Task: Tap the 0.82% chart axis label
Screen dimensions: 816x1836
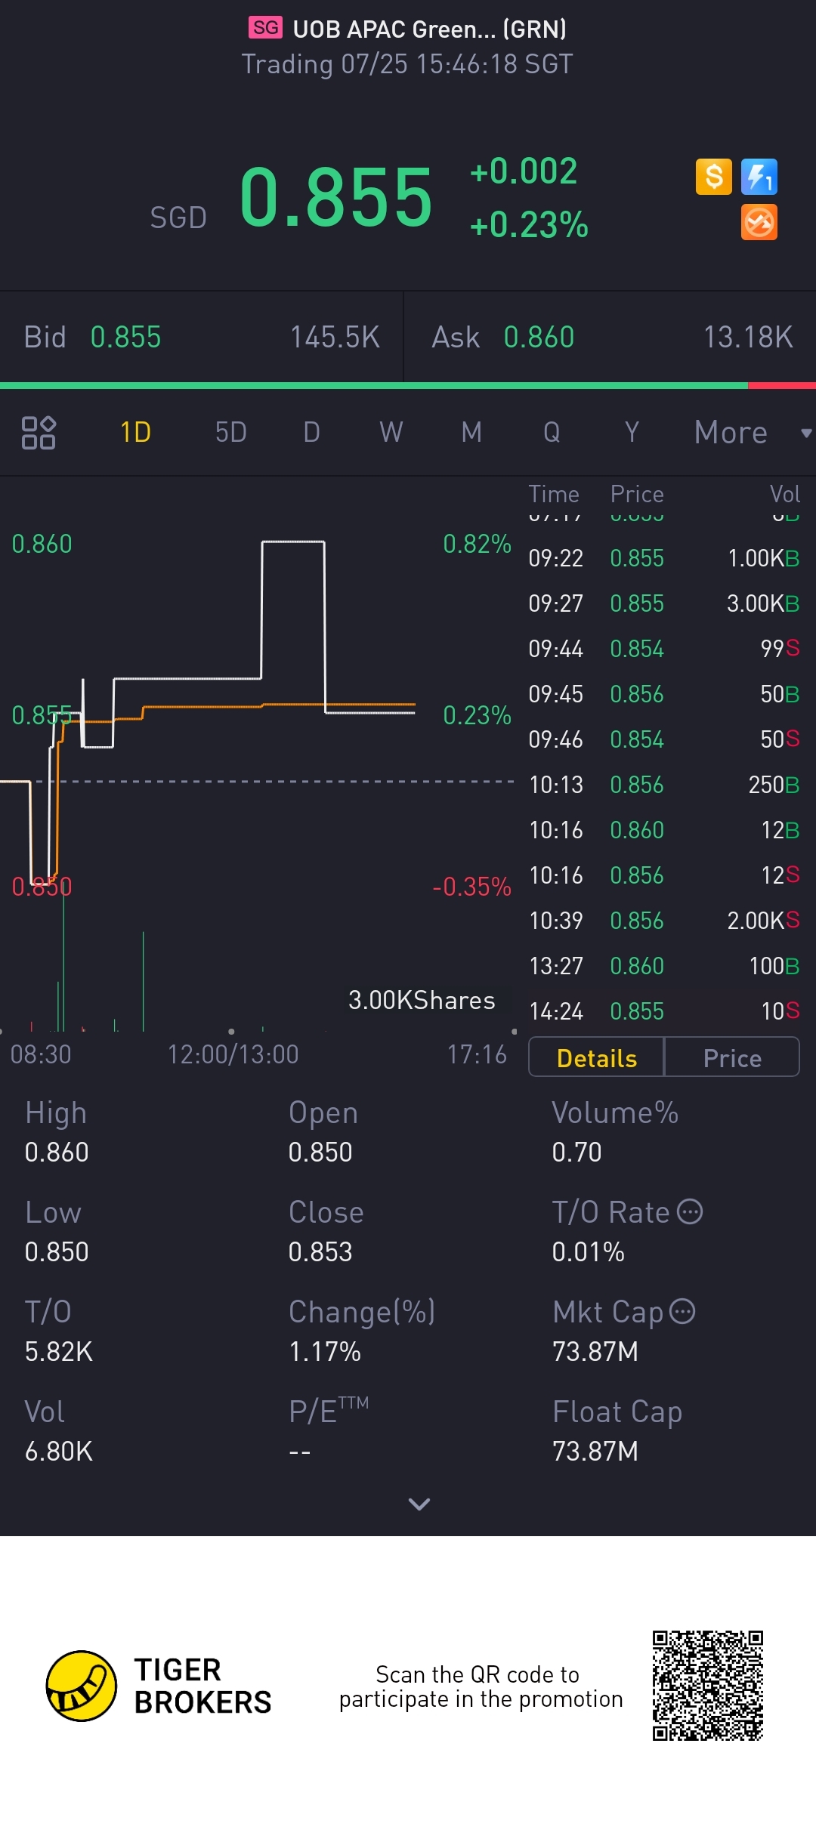Action: (477, 544)
